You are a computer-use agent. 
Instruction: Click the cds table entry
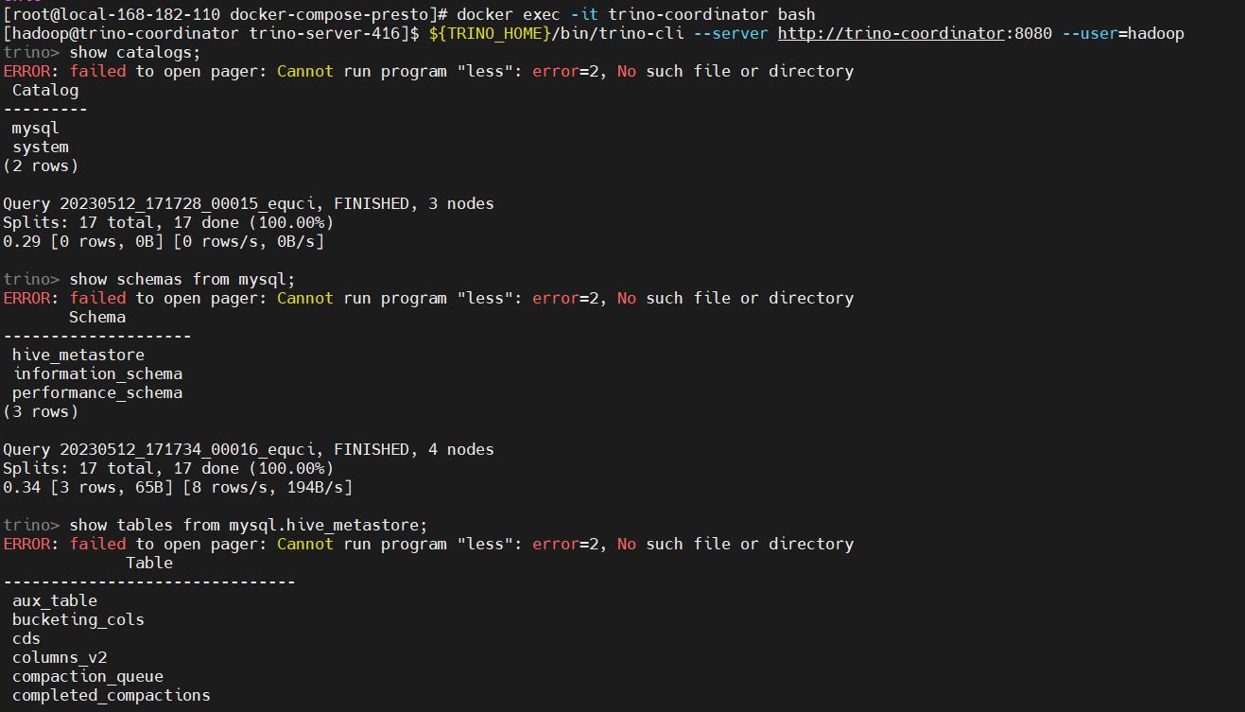pyautogui.click(x=26, y=638)
